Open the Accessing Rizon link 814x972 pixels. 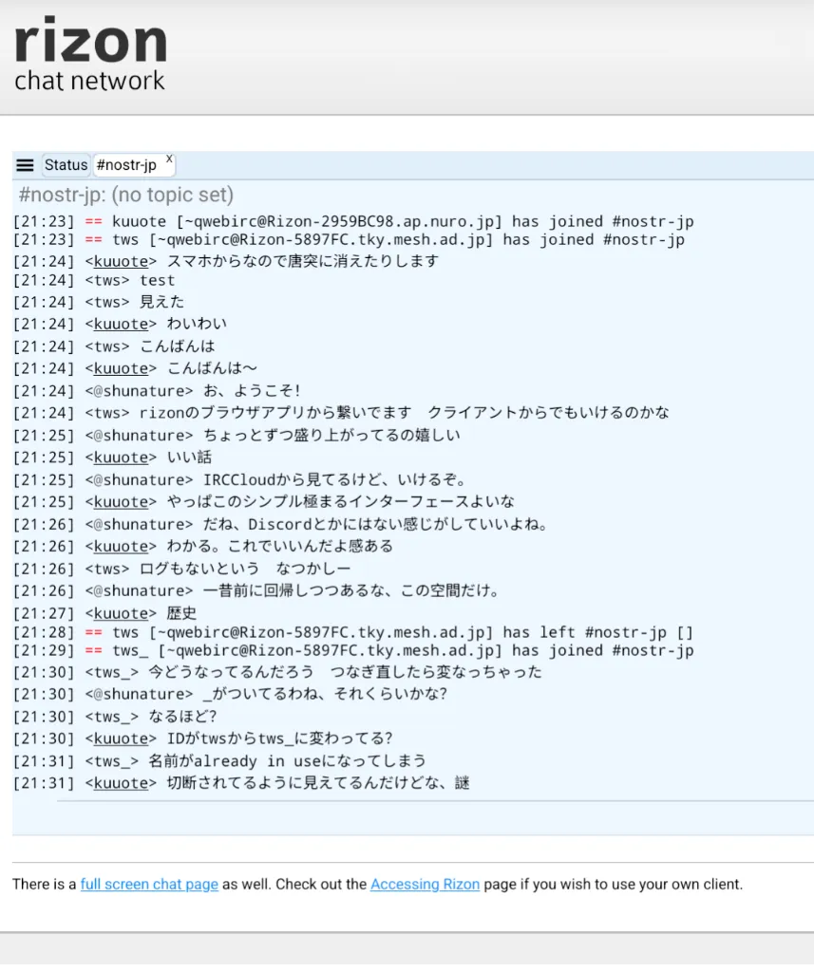[425, 884]
